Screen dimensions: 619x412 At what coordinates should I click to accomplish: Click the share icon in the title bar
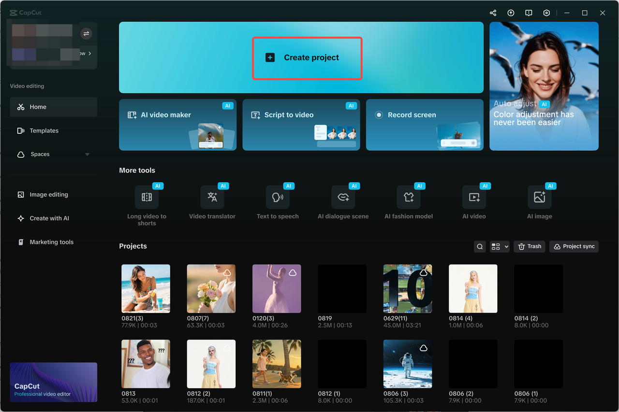point(492,13)
